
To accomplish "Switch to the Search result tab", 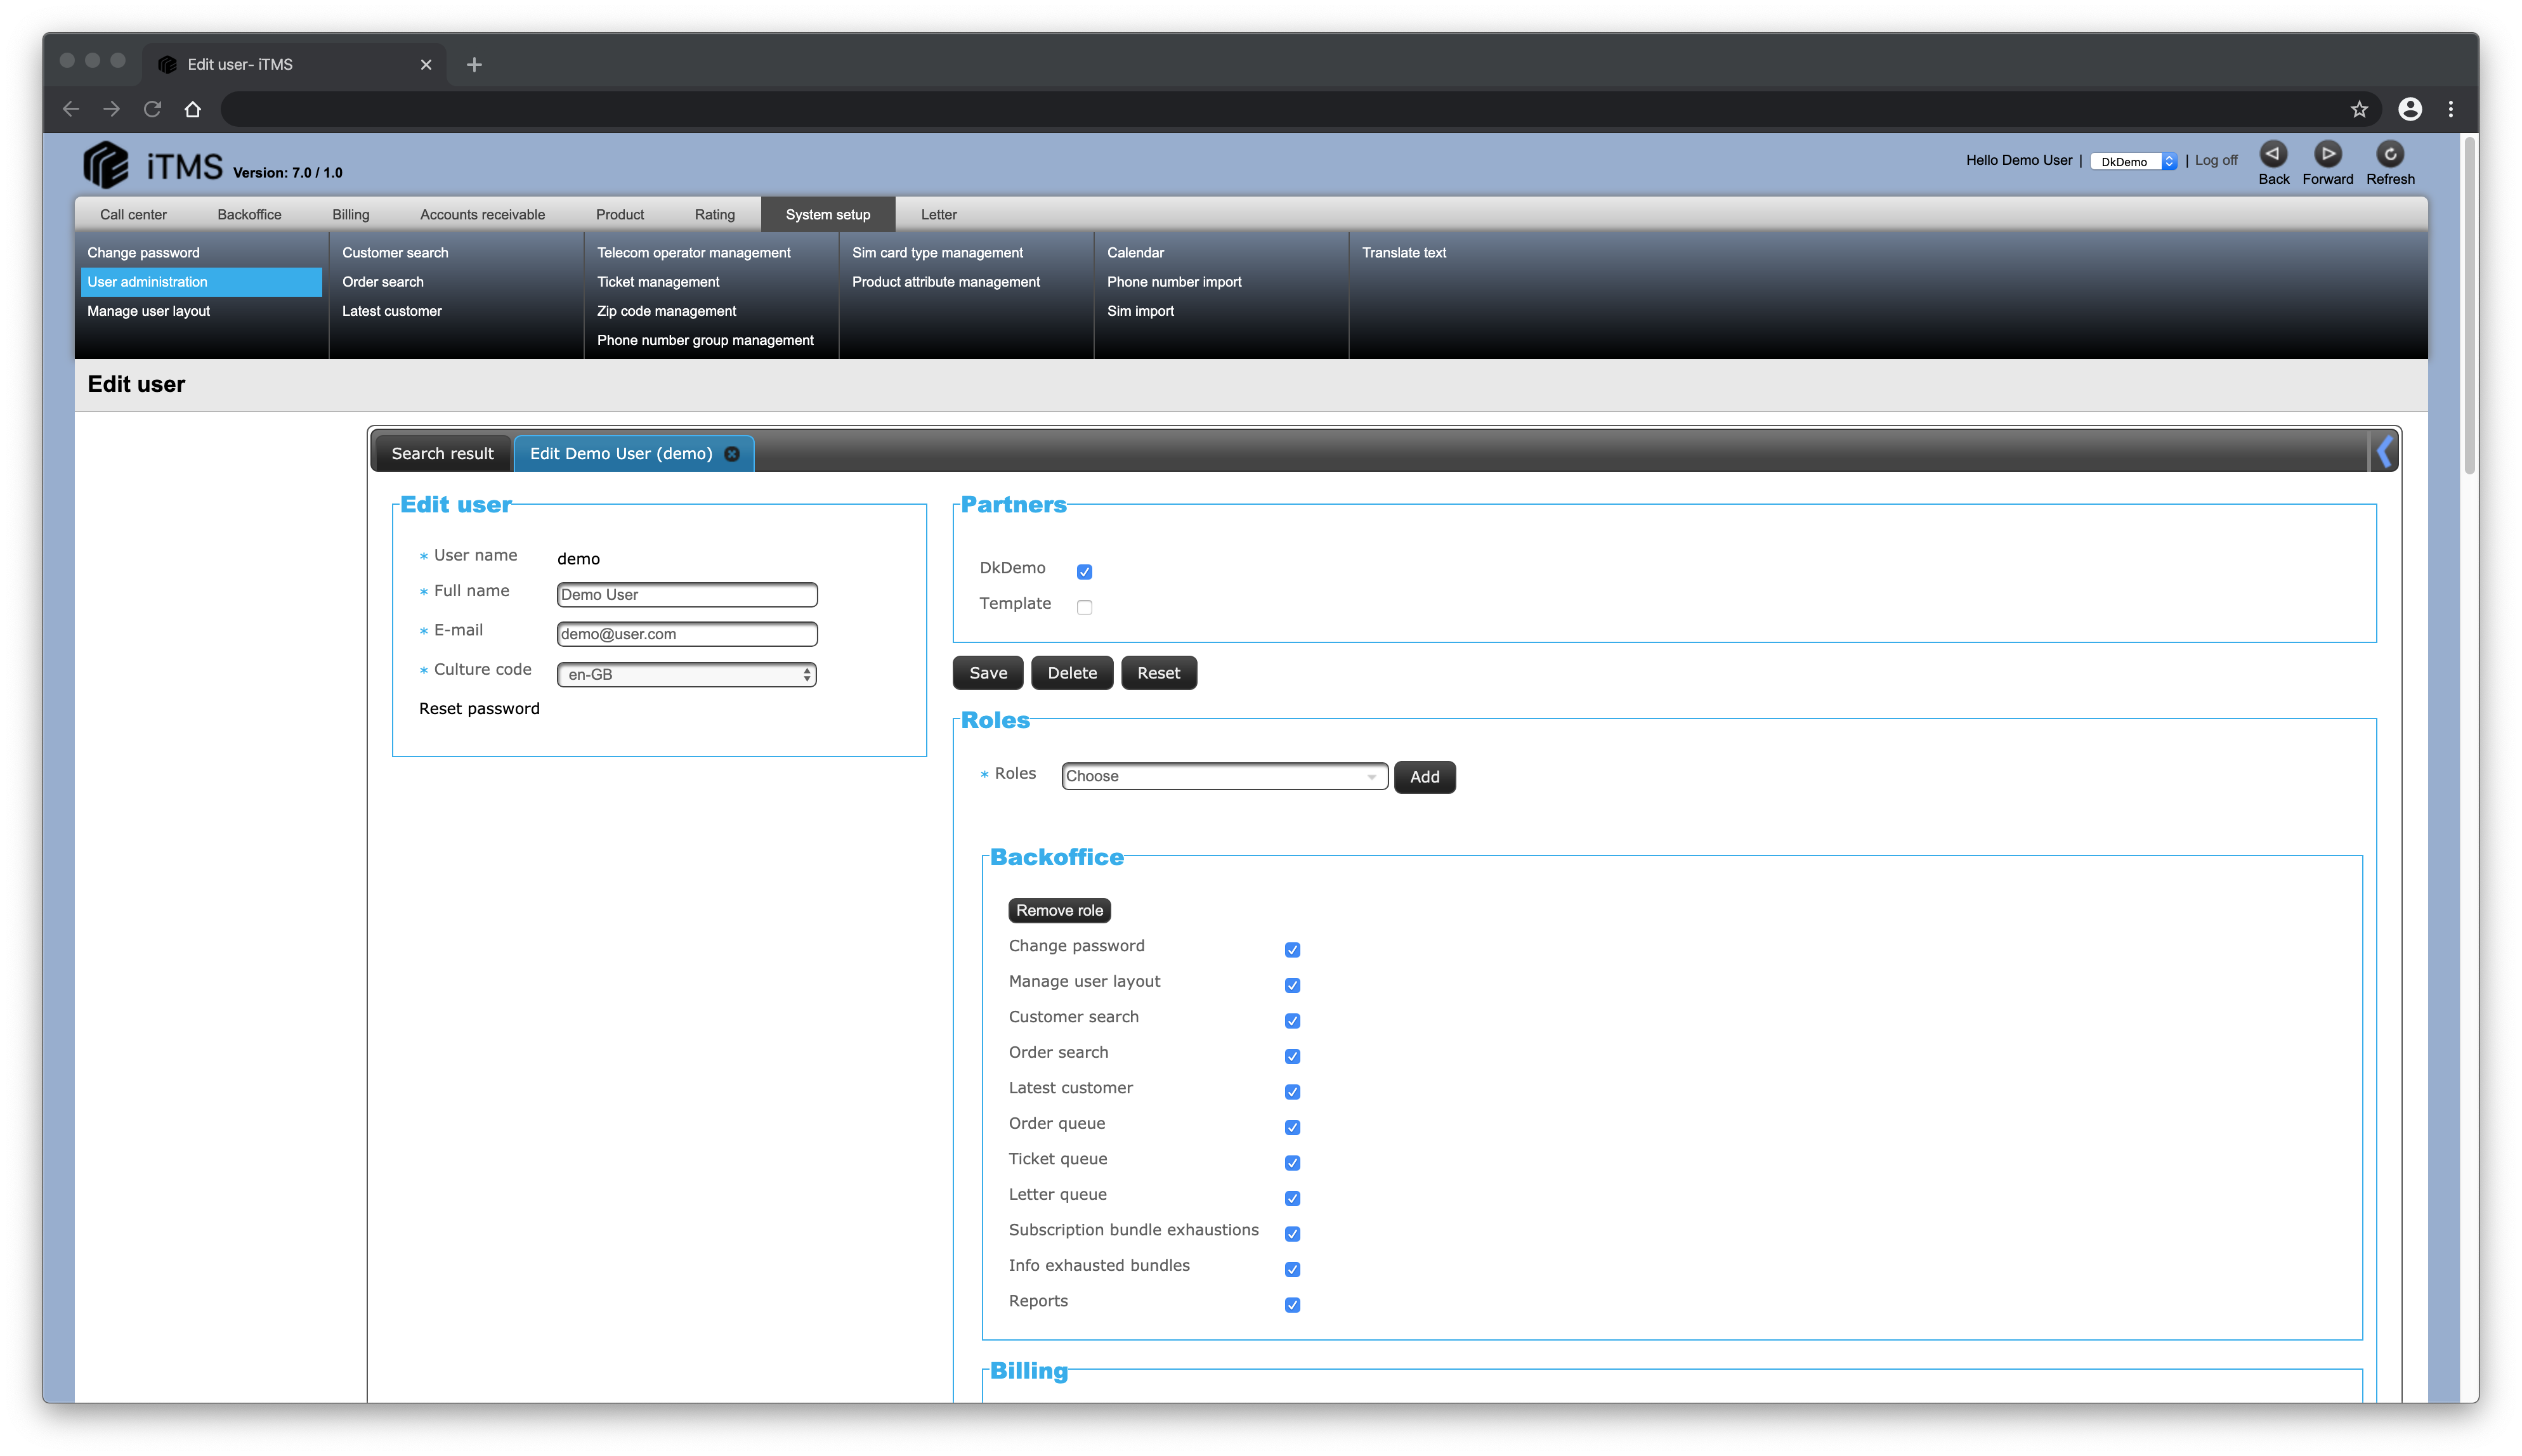I will point(442,454).
